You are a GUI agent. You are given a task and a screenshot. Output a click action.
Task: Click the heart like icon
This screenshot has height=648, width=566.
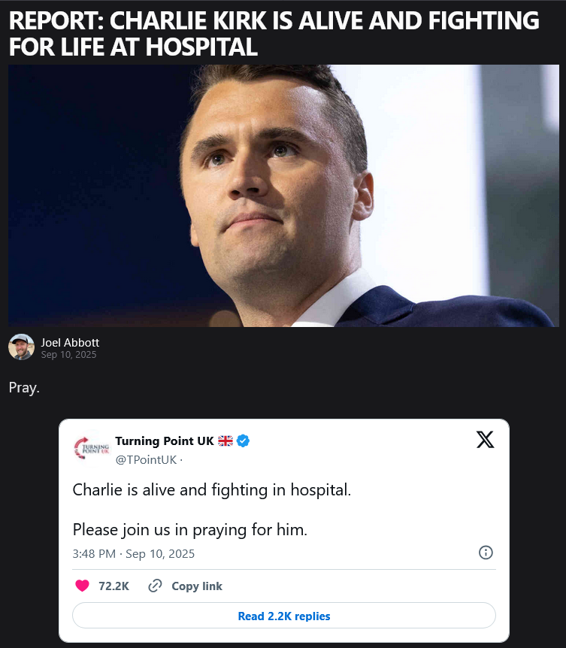point(82,586)
